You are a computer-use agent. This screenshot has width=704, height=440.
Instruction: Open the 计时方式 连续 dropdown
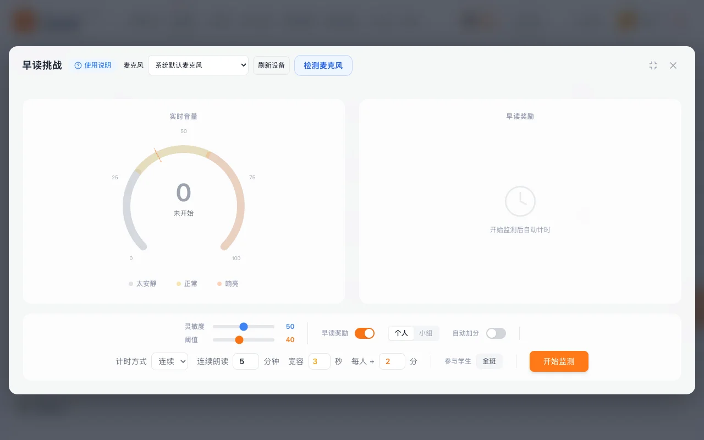(170, 361)
